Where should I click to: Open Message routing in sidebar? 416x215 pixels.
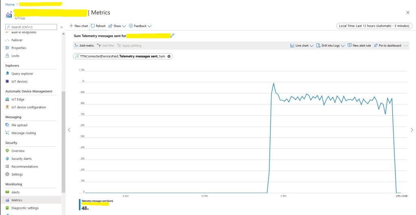pyautogui.click(x=24, y=133)
